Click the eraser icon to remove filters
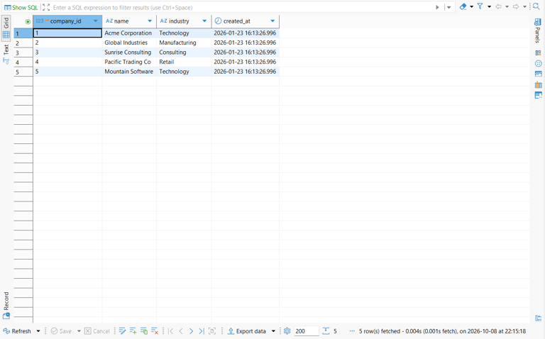This screenshot has height=339, width=545. [x=463, y=6]
